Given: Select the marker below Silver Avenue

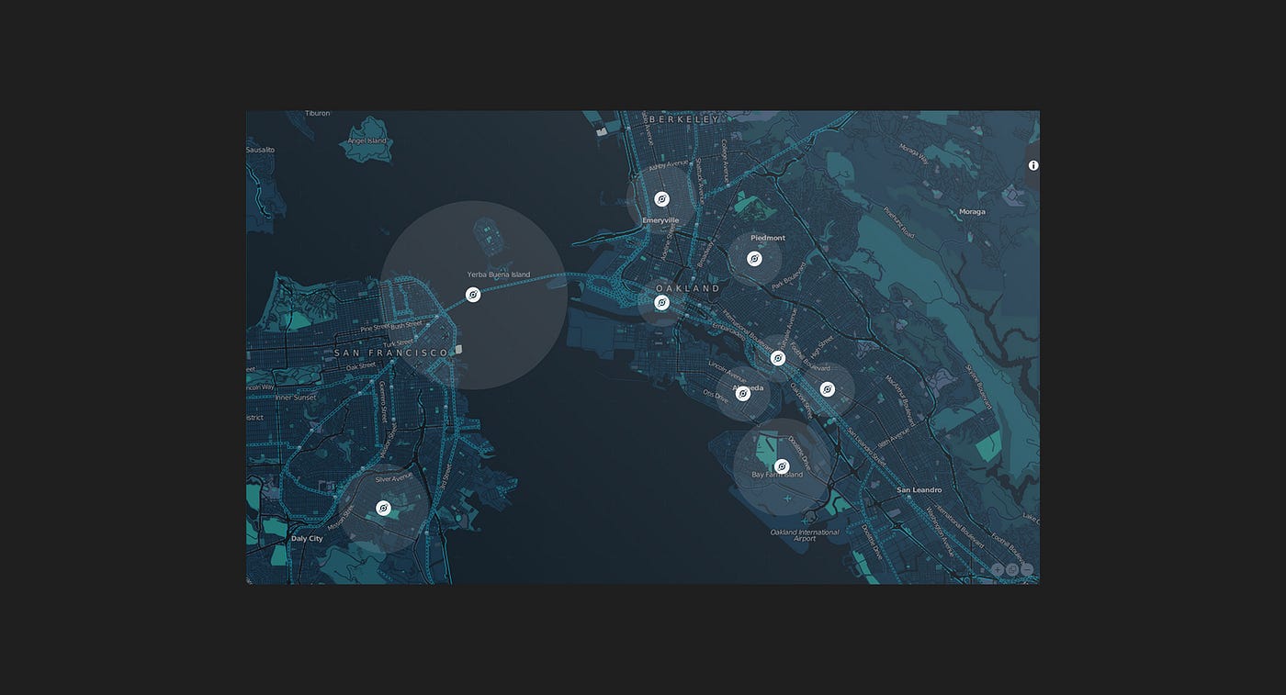Looking at the screenshot, I should [384, 508].
